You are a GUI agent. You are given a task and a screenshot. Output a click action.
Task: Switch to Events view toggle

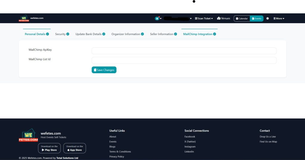pos(256,18)
